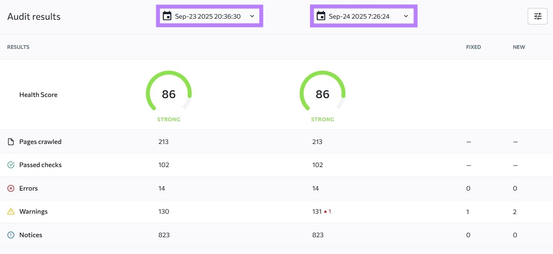
Task: Select the FIXED column header
Action: coord(473,47)
